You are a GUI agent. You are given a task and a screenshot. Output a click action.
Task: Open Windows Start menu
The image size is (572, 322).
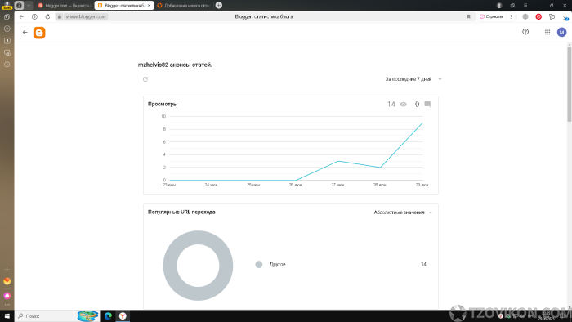pyautogui.click(x=7, y=316)
